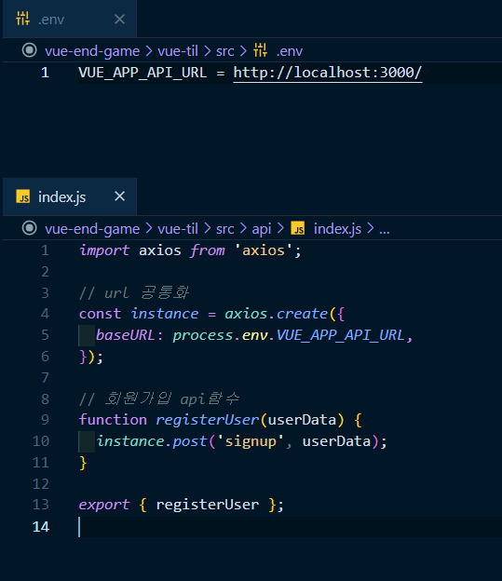Follow the http://localhost:3000/ link

(x=328, y=73)
